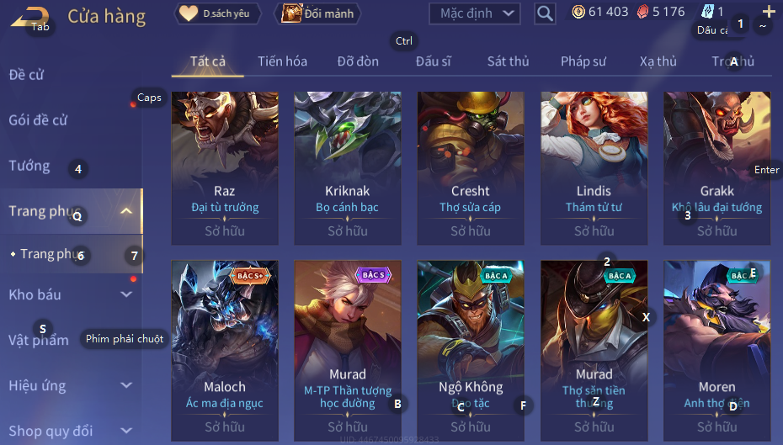Image resolution: width=783 pixels, height=445 pixels.
Task: Expand the Hiệu ứng sidebar section
Action: pos(126,385)
